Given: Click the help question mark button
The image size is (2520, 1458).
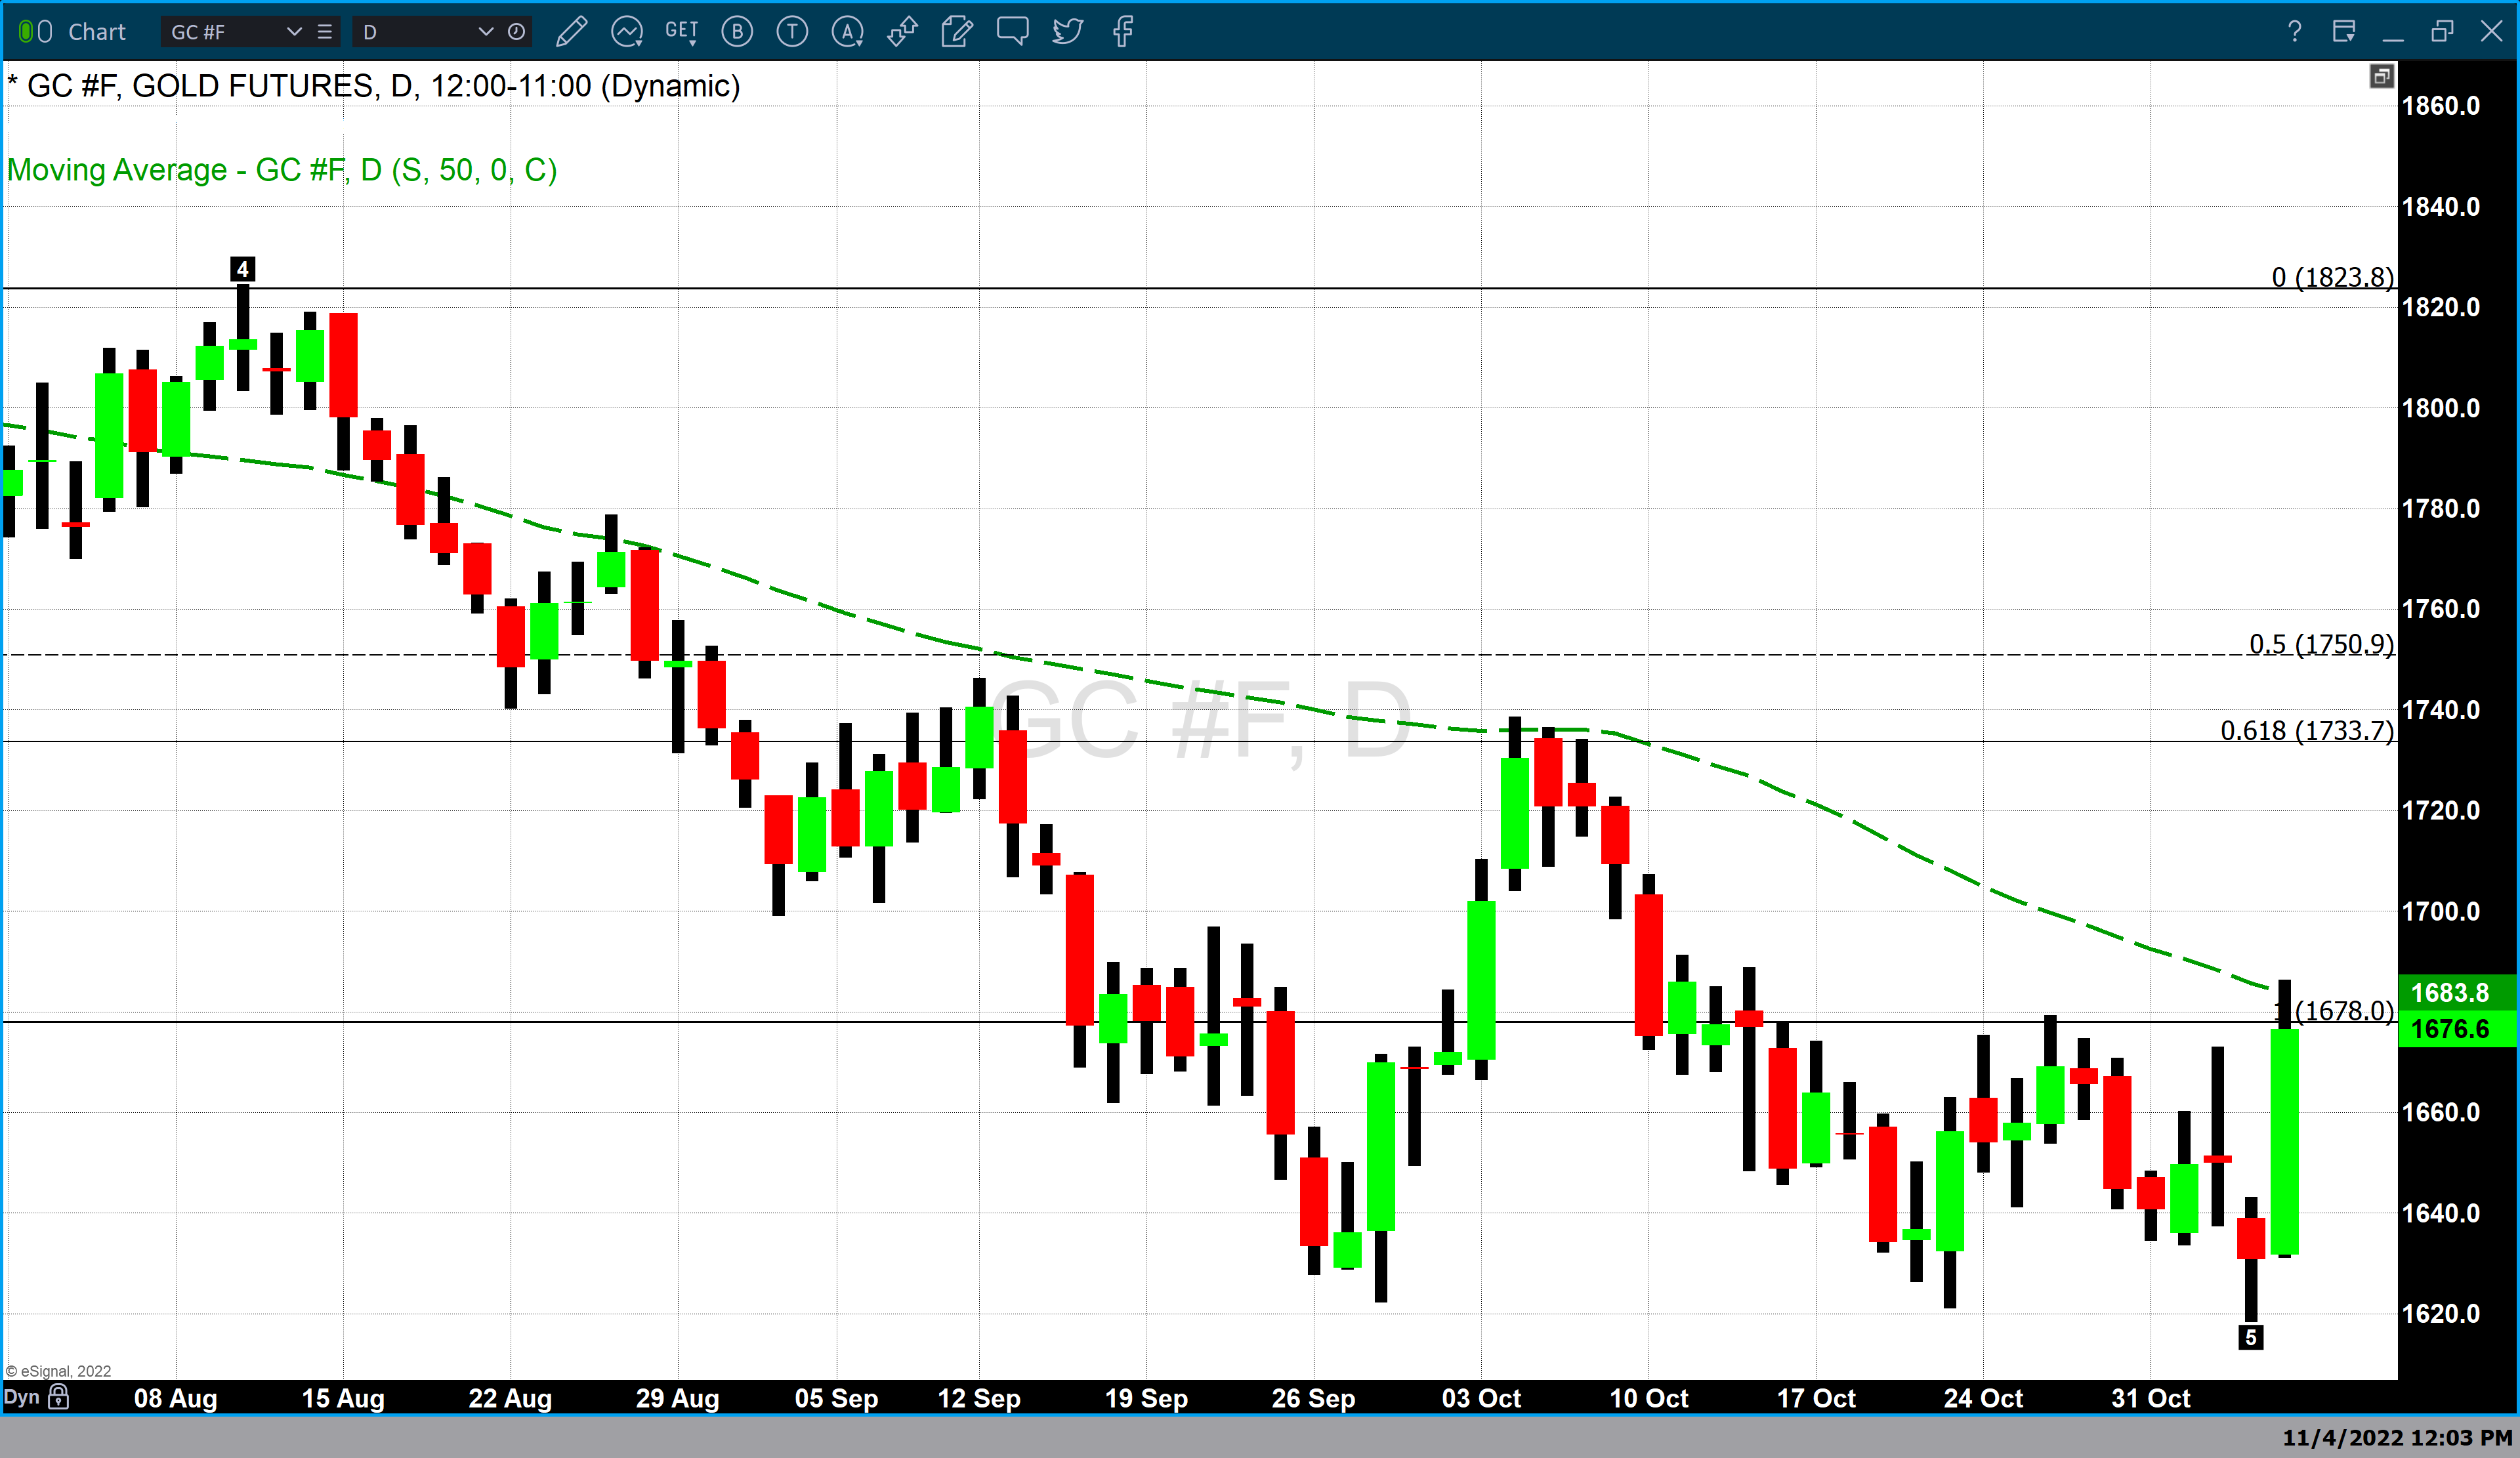Looking at the screenshot, I should [2294, 32].
